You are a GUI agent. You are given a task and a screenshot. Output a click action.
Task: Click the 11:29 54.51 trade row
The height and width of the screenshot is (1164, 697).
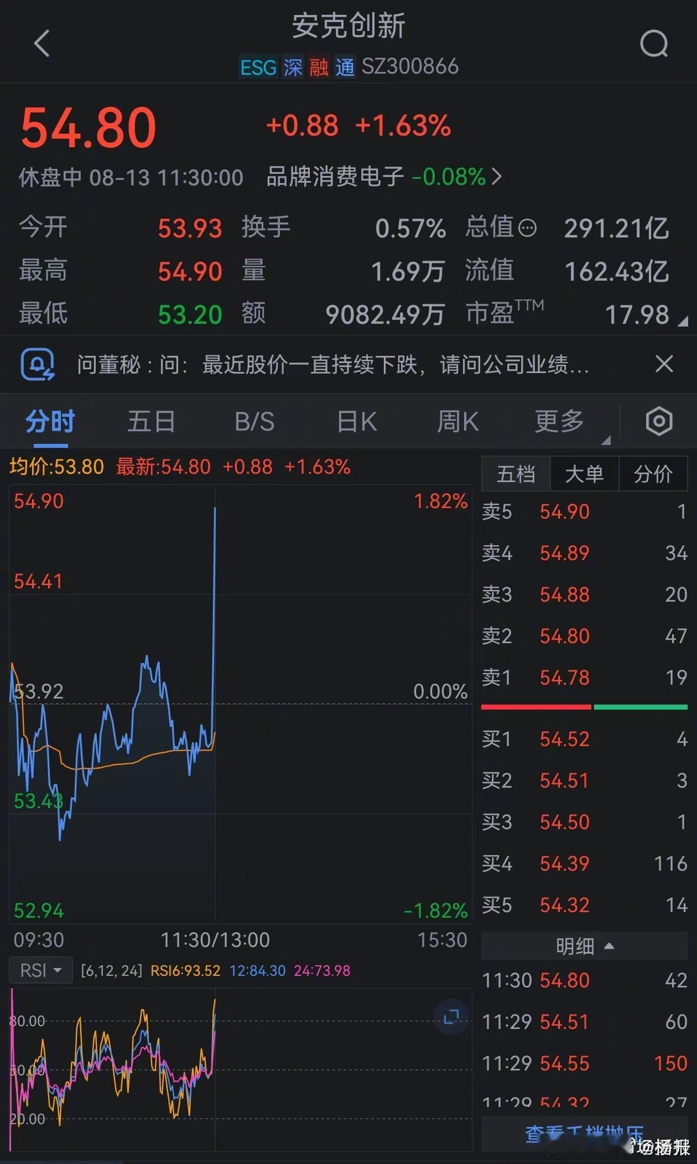click(584, 1022)
